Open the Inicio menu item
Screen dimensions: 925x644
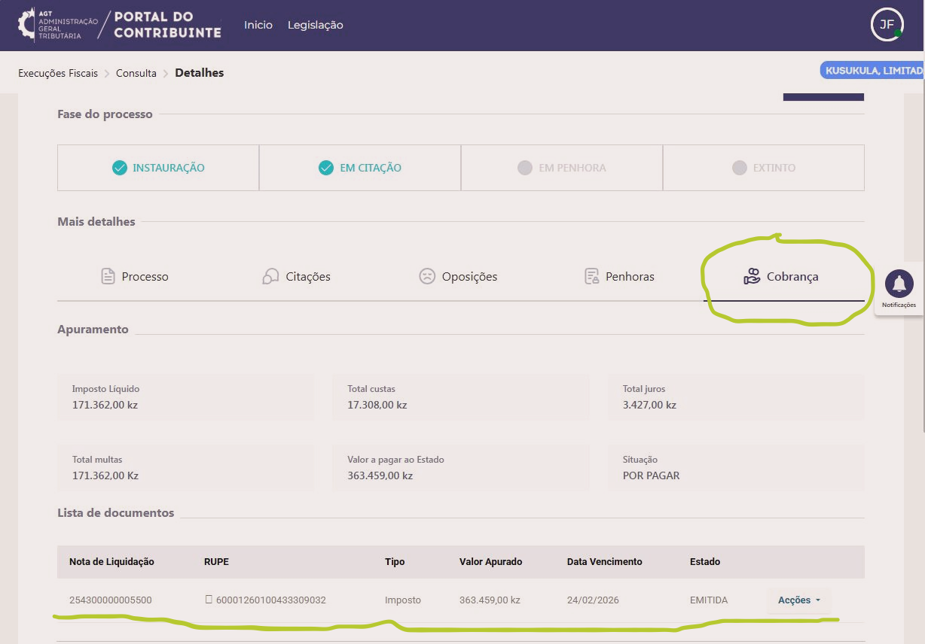(x=258, y=25)
